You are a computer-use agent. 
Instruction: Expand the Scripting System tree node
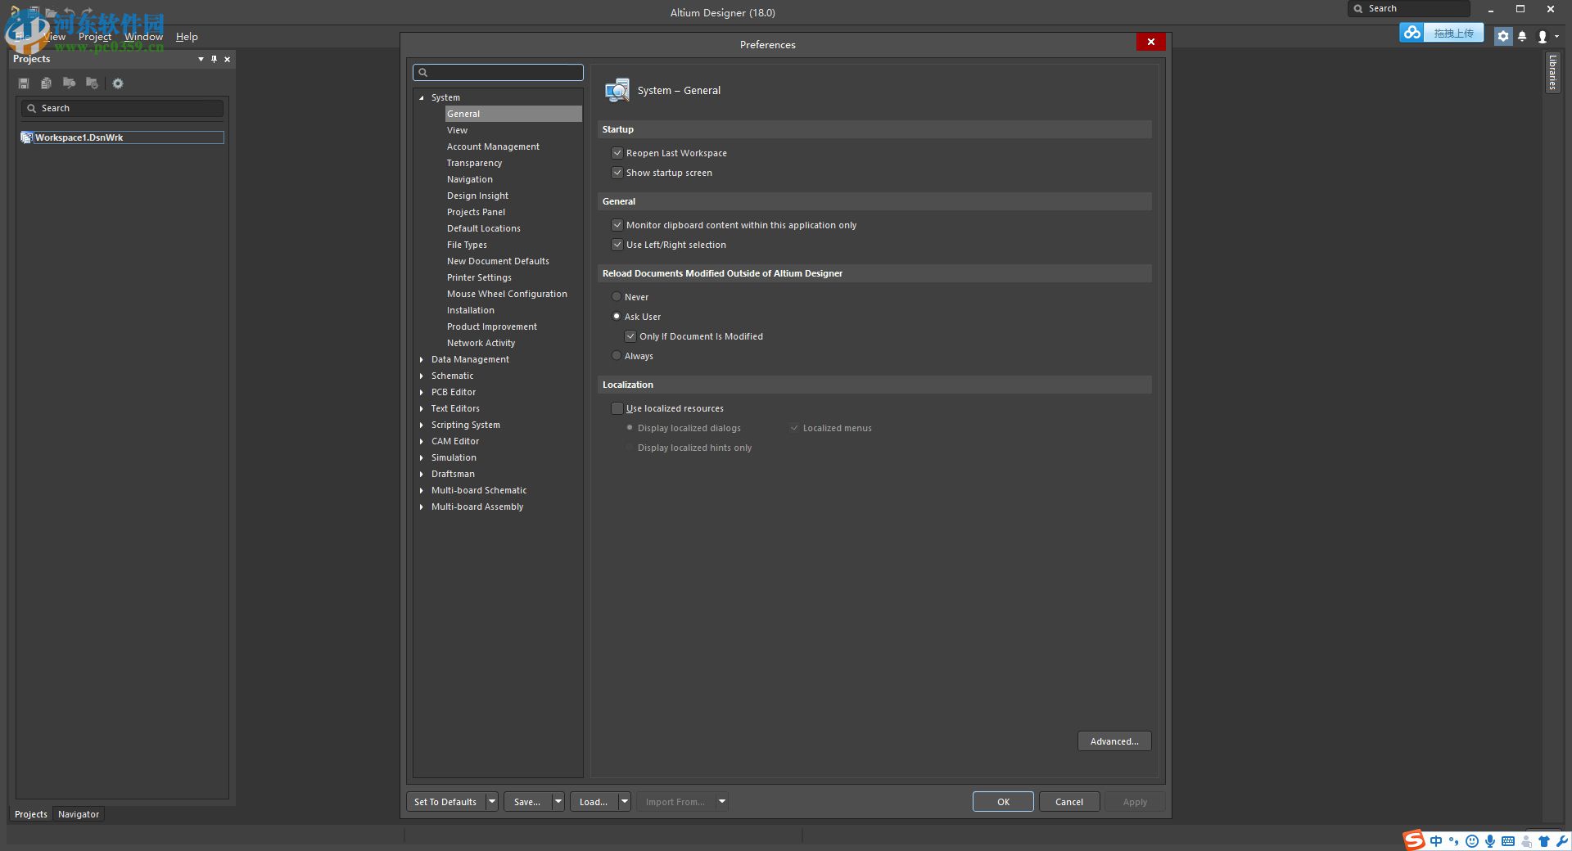coord(422,425)
